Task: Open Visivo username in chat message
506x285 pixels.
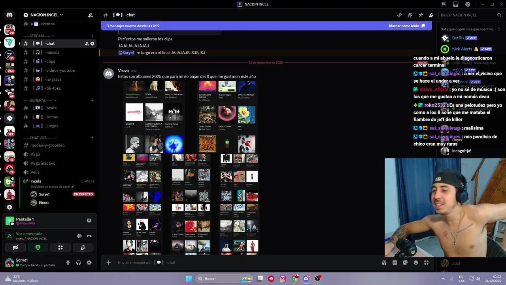Action: click(123, 70)
